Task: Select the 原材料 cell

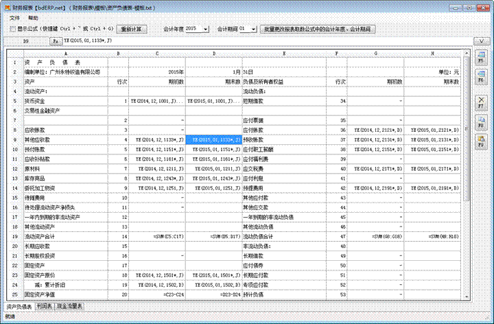Action: coord(66,169)
